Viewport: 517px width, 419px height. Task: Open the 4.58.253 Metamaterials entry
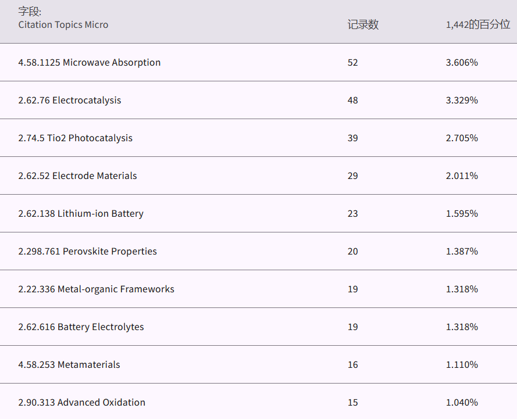tap(69, 364)
